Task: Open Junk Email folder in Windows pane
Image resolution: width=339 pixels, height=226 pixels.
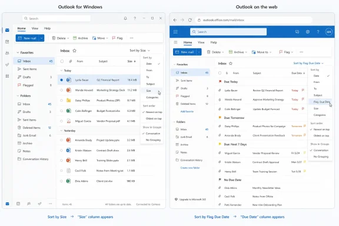Action: [34, 135]
